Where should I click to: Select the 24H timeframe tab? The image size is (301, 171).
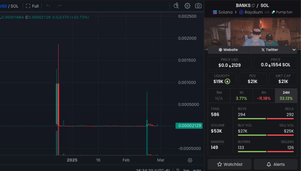coord(286,95)
